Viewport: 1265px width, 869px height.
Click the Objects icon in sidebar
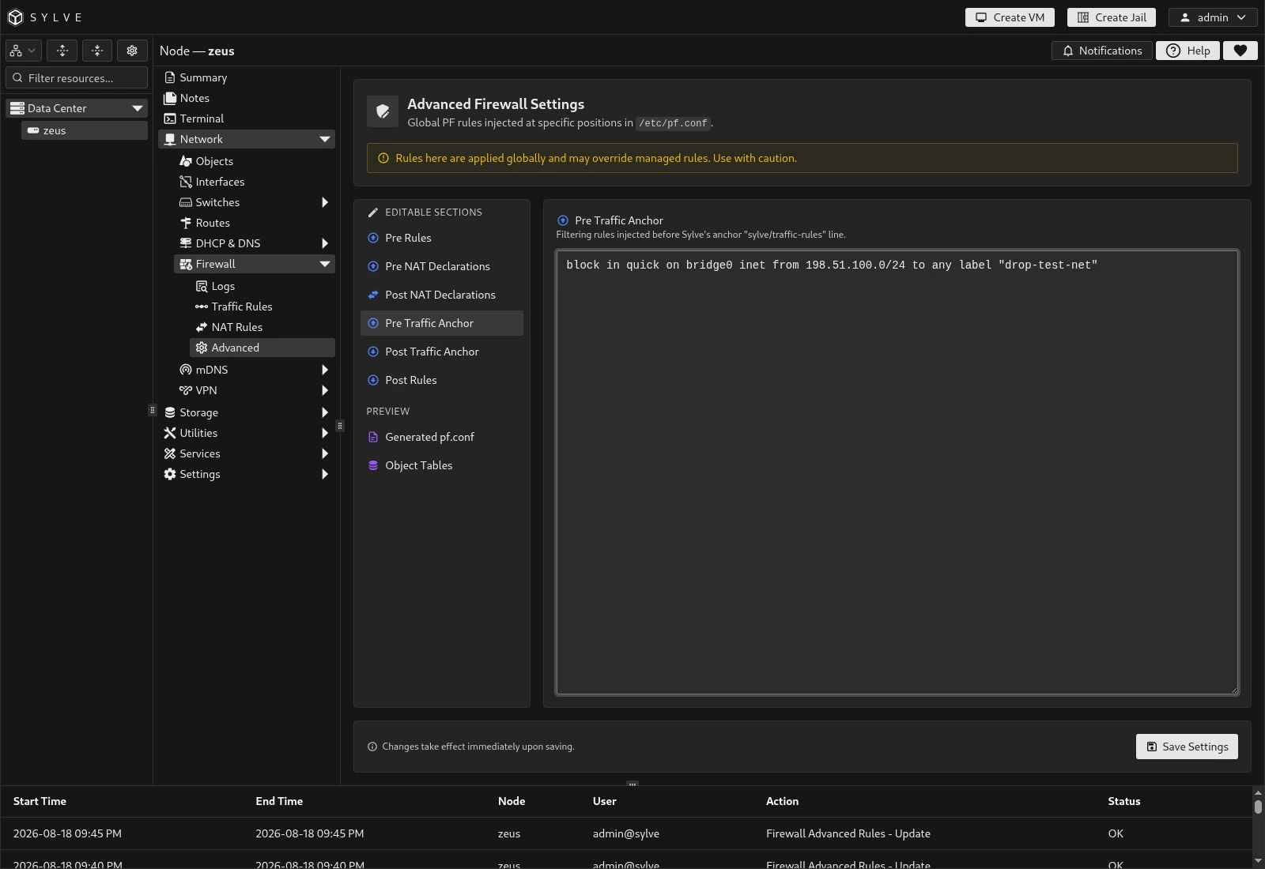(186, 161)
